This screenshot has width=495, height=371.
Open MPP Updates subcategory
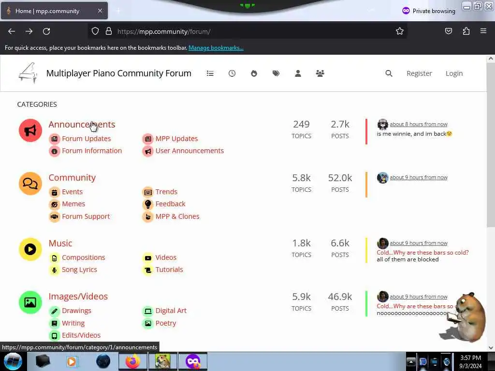176,139
